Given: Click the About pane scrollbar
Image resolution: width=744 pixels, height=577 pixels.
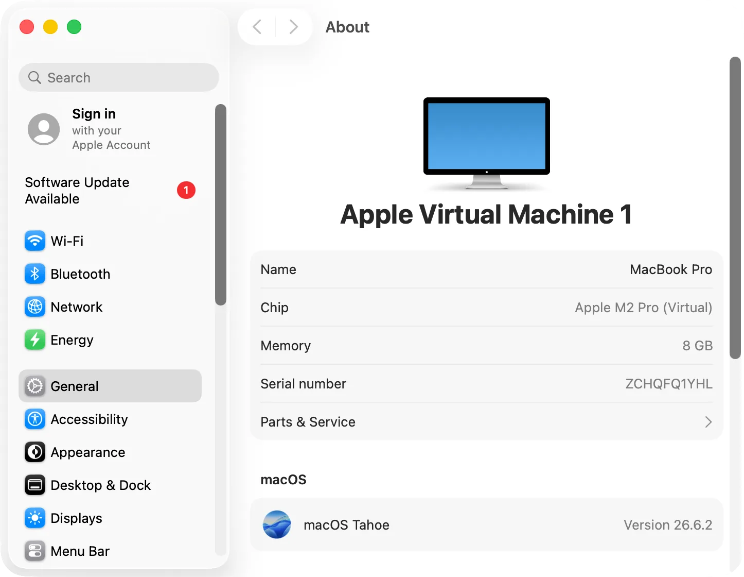Looking at the screenshot, I should coord(735,208).
